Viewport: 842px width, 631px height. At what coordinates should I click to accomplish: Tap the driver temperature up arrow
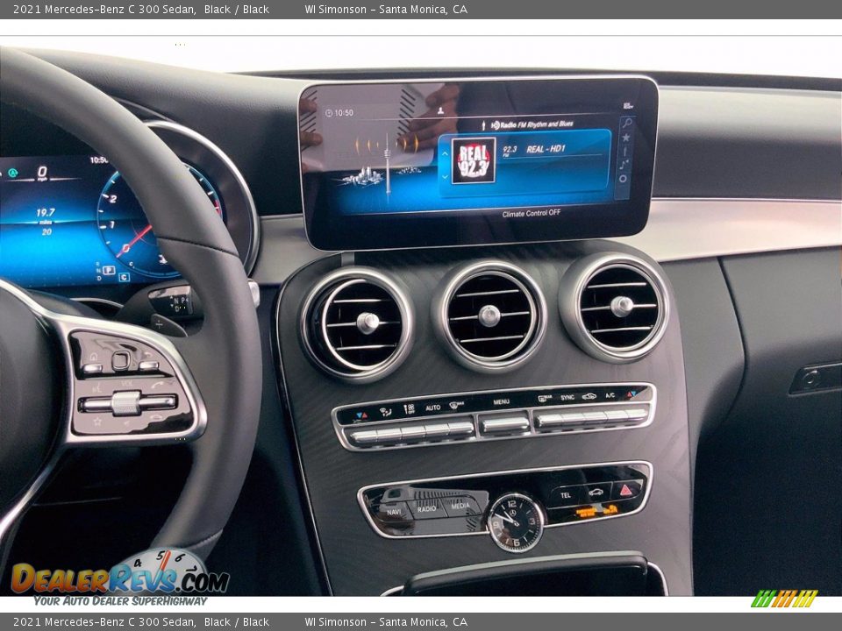click(366, 414)
